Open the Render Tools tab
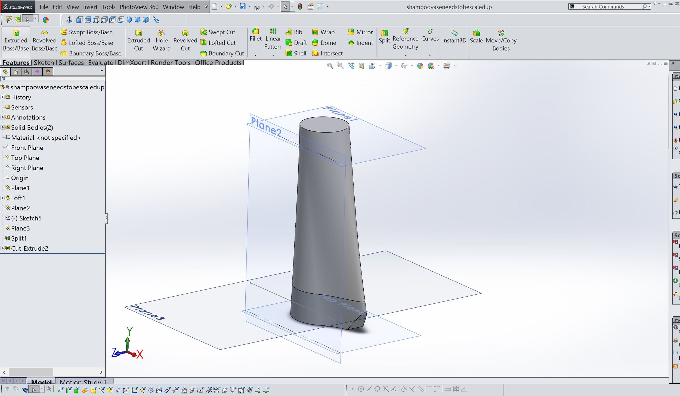Screen dimensions: 680x396 click(171, 62)
